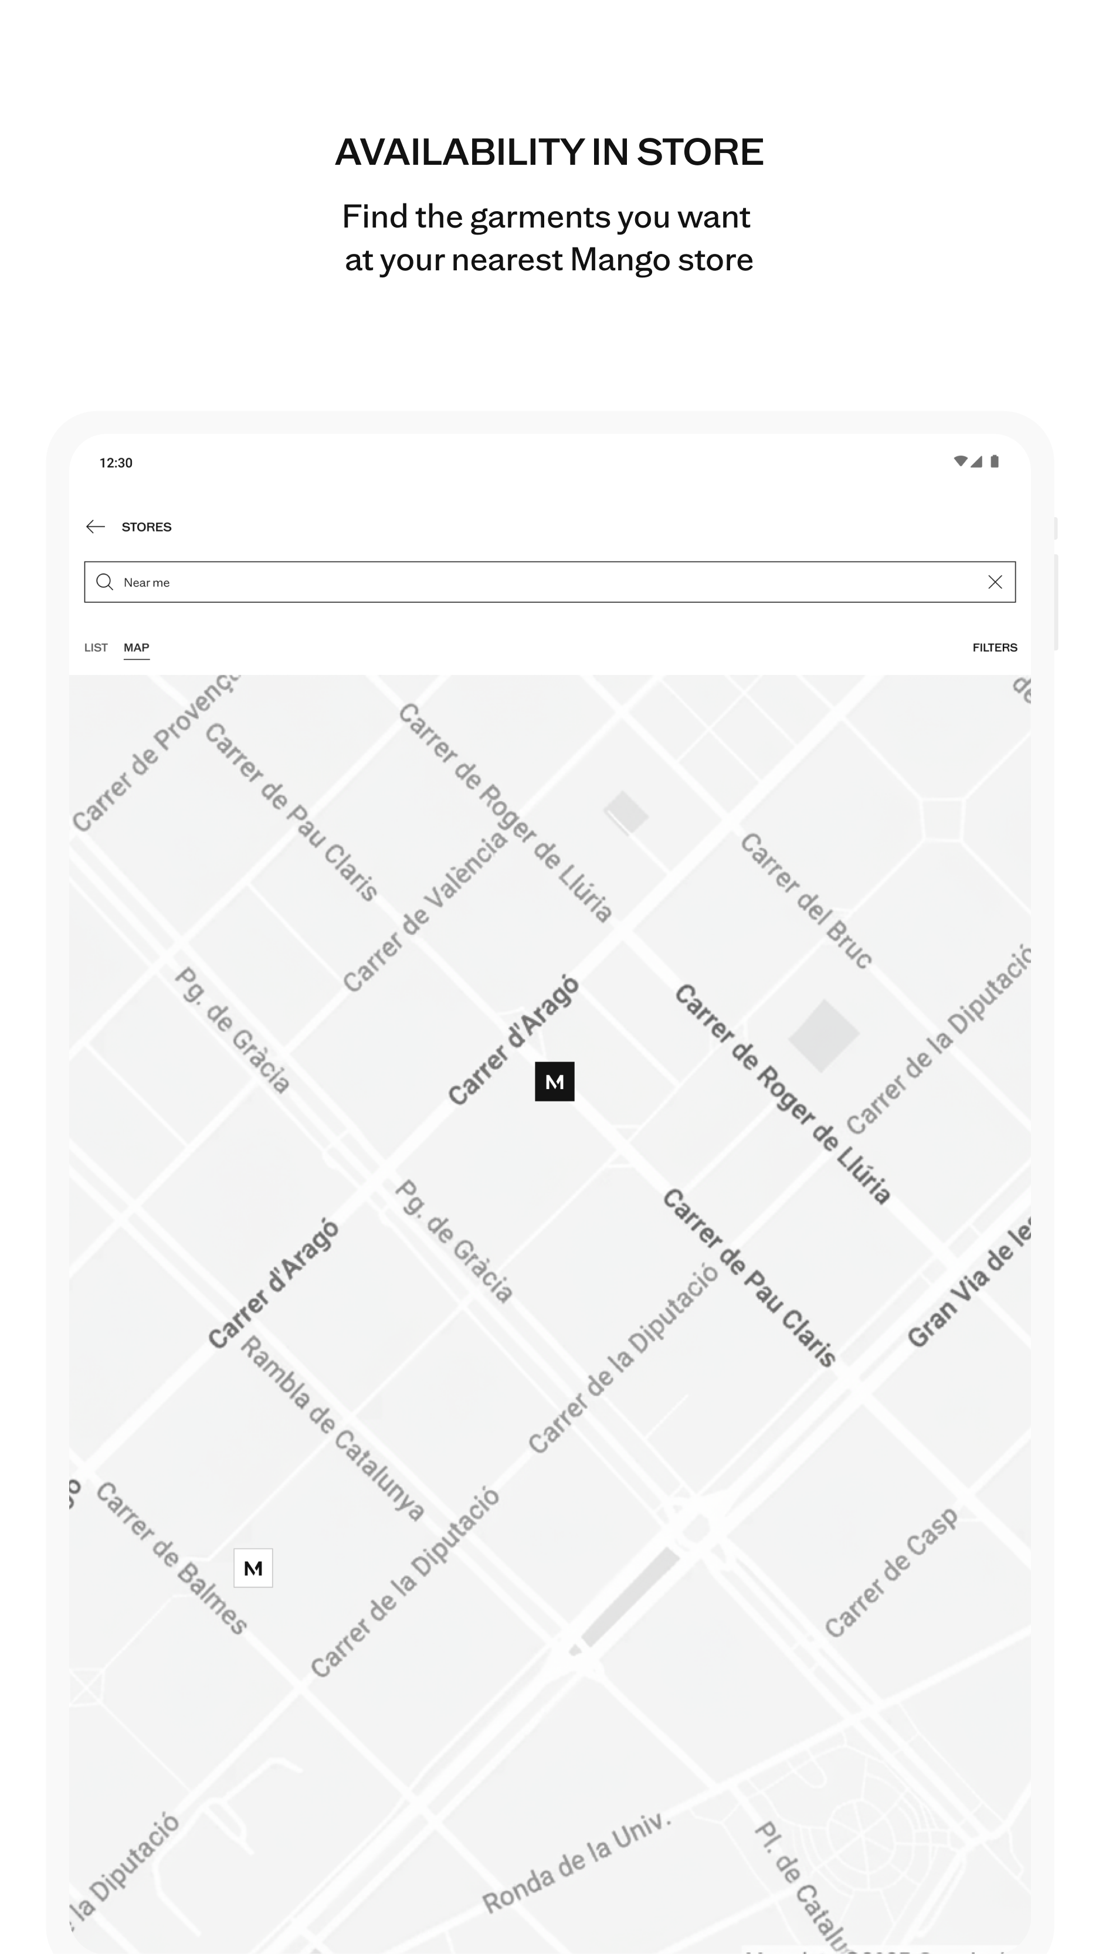Click the Gran Via street label
The height and width of the screenshot is (1954, 1099).
(969, 1283)
